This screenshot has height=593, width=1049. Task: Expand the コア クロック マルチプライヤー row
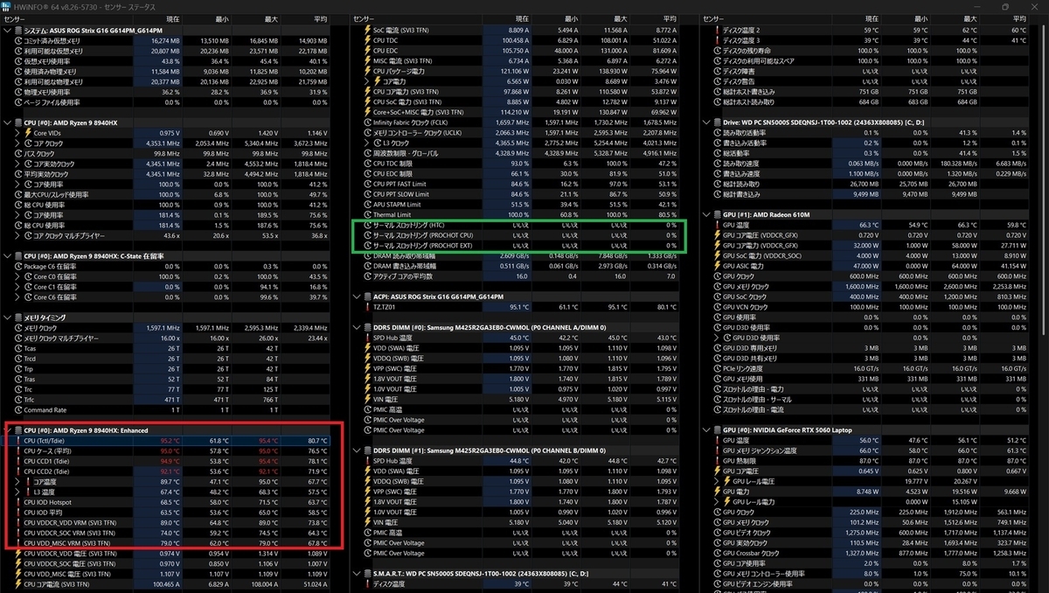18,235
